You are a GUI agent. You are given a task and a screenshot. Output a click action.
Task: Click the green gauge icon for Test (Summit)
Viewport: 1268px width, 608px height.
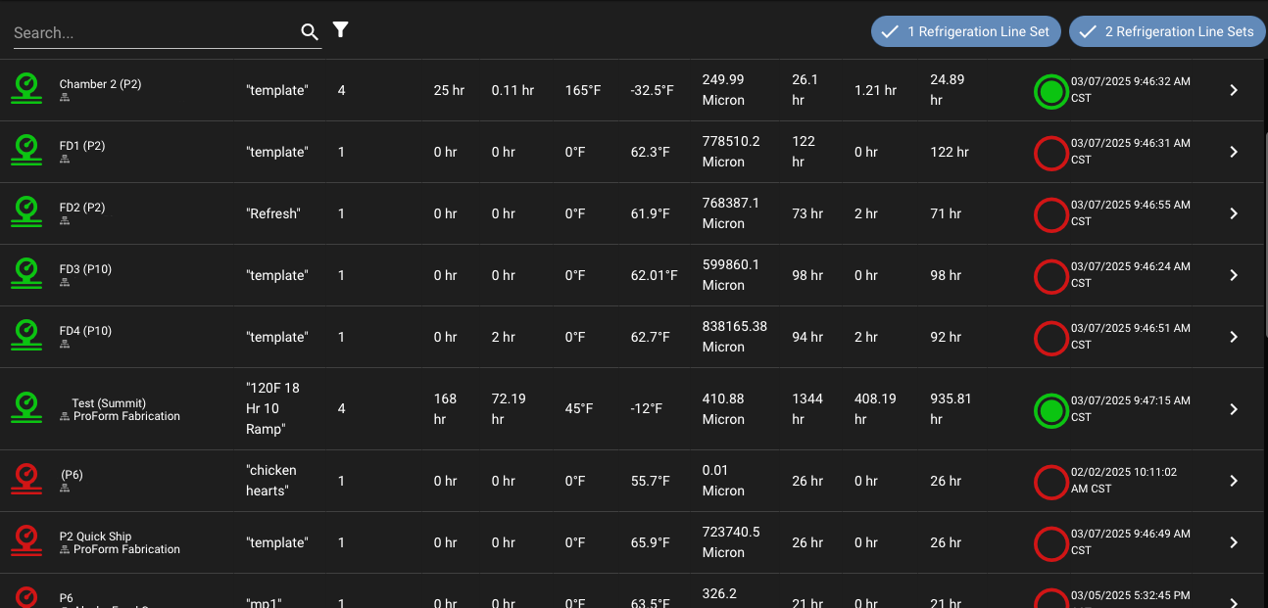pyautogui.click(x=26, y=408)
